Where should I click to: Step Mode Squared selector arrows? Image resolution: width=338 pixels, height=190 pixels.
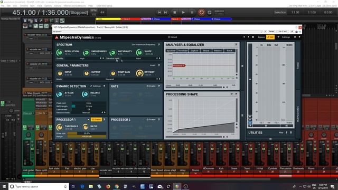(x=158, y=79)
